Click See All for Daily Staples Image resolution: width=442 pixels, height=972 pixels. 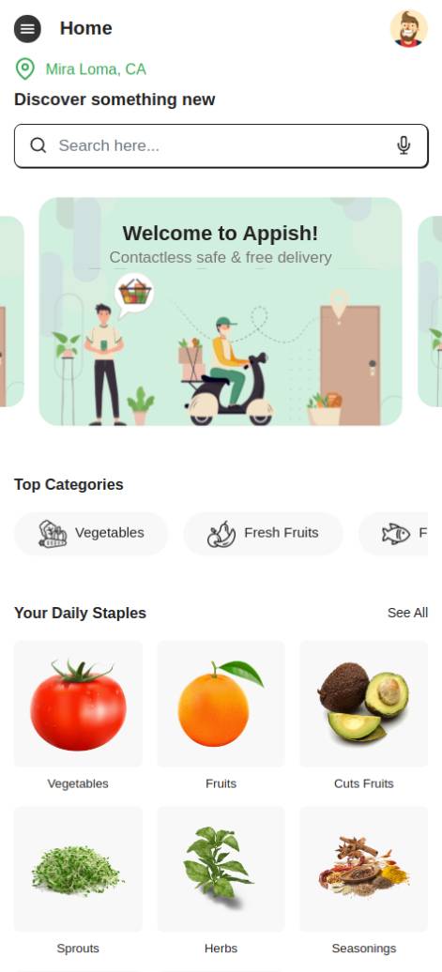pos(407,613)
